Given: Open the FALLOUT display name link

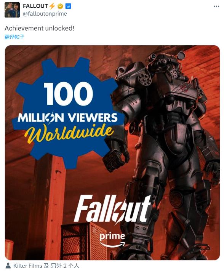Looking at the screenshot, I should [x=35, y=6].
